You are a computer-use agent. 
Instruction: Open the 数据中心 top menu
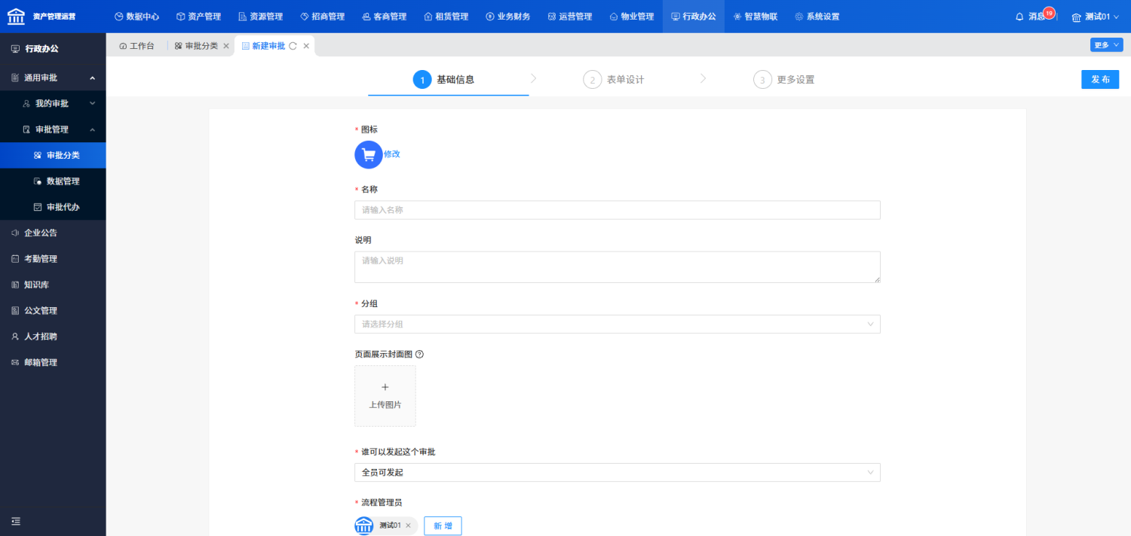click(136, 17)
